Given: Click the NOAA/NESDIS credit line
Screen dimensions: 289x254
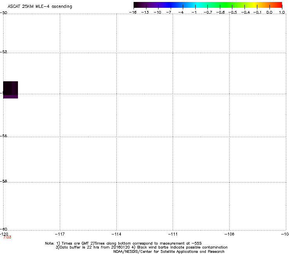Looking at the screenshot, I should click(x=169, y=252).
